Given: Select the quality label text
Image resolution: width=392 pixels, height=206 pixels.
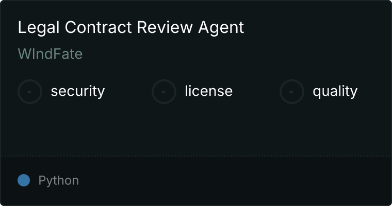Looking at the screenshot, I should [335, 91].
